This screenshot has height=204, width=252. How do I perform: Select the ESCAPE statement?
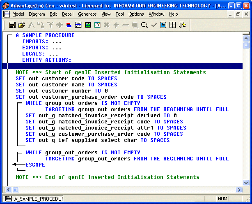[35, 165]
